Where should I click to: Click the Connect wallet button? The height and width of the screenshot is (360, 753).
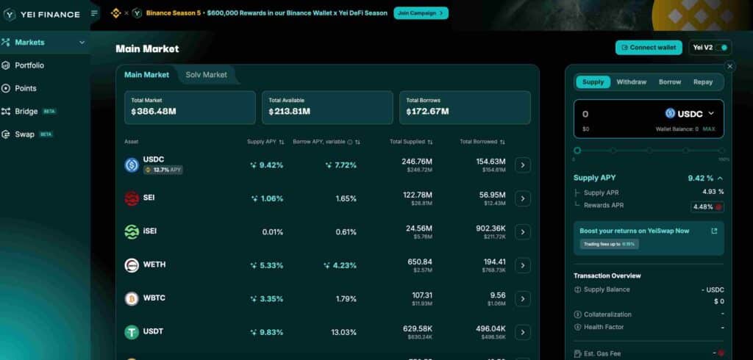pos(649,48)
